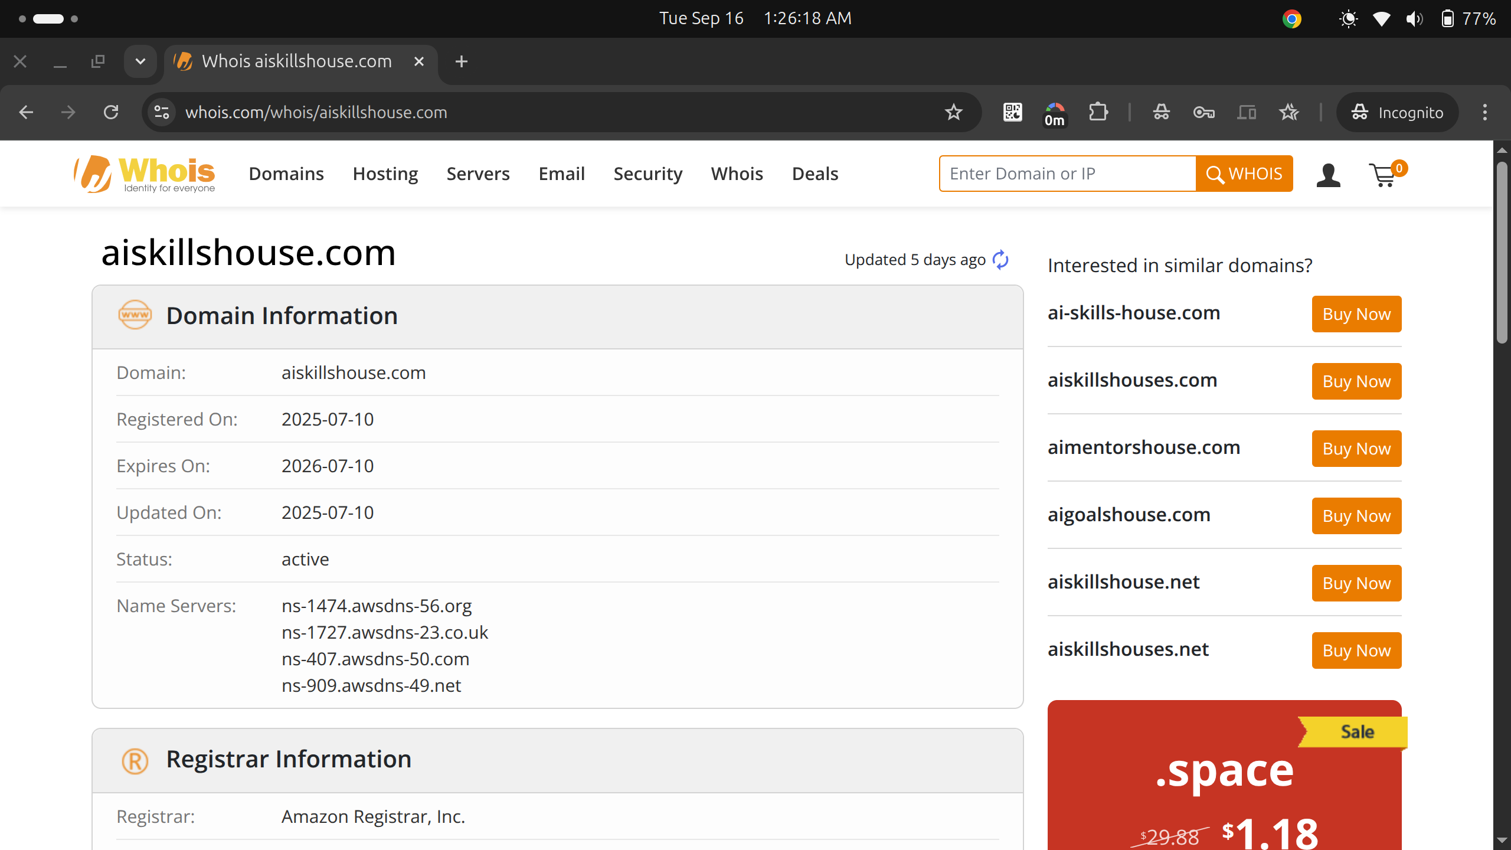1511x850 pixels.
Task: Click the user account icon
Action: tap(1328, 175)
